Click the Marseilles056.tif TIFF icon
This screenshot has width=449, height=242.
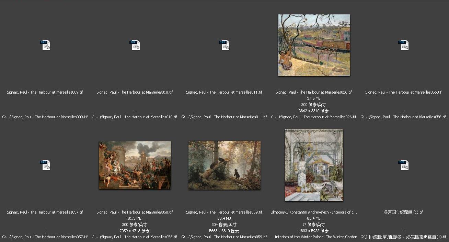403,45
